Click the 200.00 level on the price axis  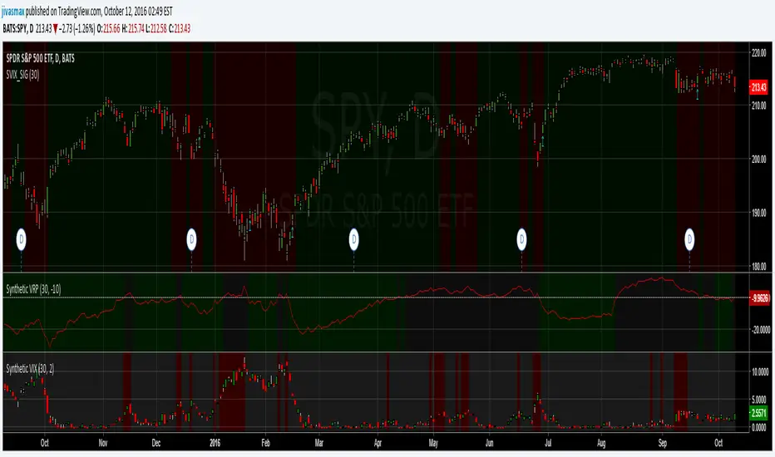click(x=758, y=159)
